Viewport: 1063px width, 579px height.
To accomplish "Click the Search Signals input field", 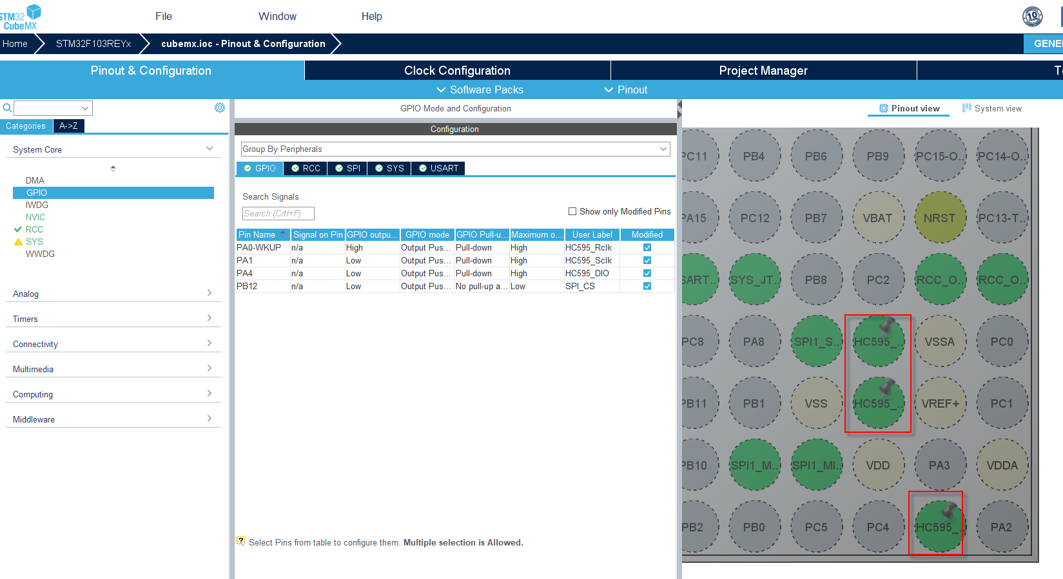I will coord(278,213).
